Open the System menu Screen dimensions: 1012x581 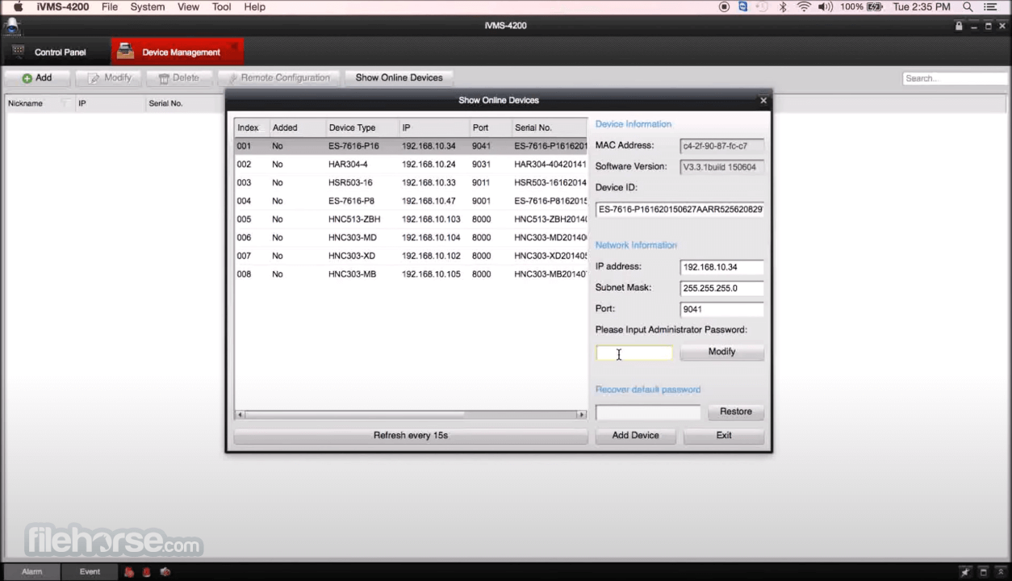pyautogui.click(x=148, y=6)
